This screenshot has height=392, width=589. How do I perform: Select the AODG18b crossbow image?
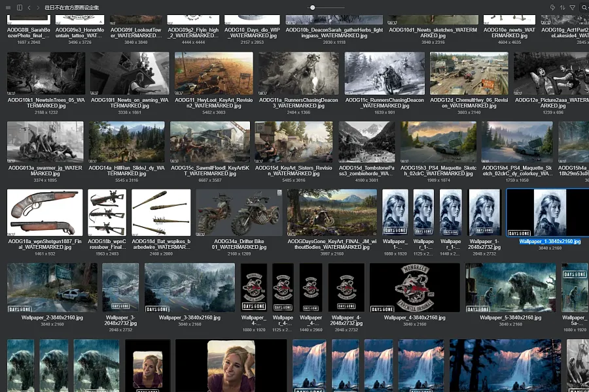tap(107, 212)
